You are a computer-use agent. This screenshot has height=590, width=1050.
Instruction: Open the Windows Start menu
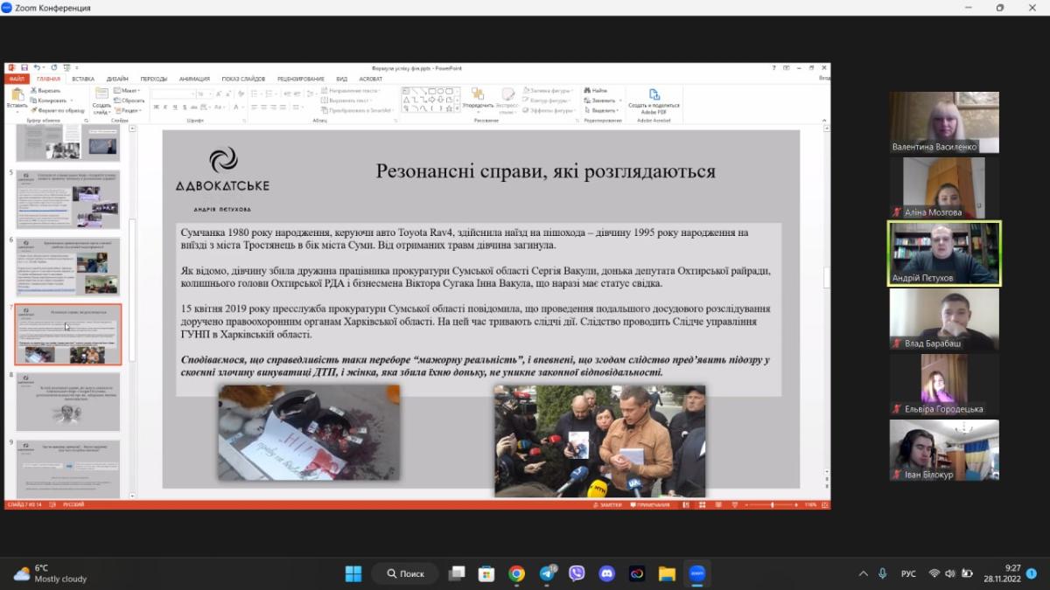tap(353, 573)
